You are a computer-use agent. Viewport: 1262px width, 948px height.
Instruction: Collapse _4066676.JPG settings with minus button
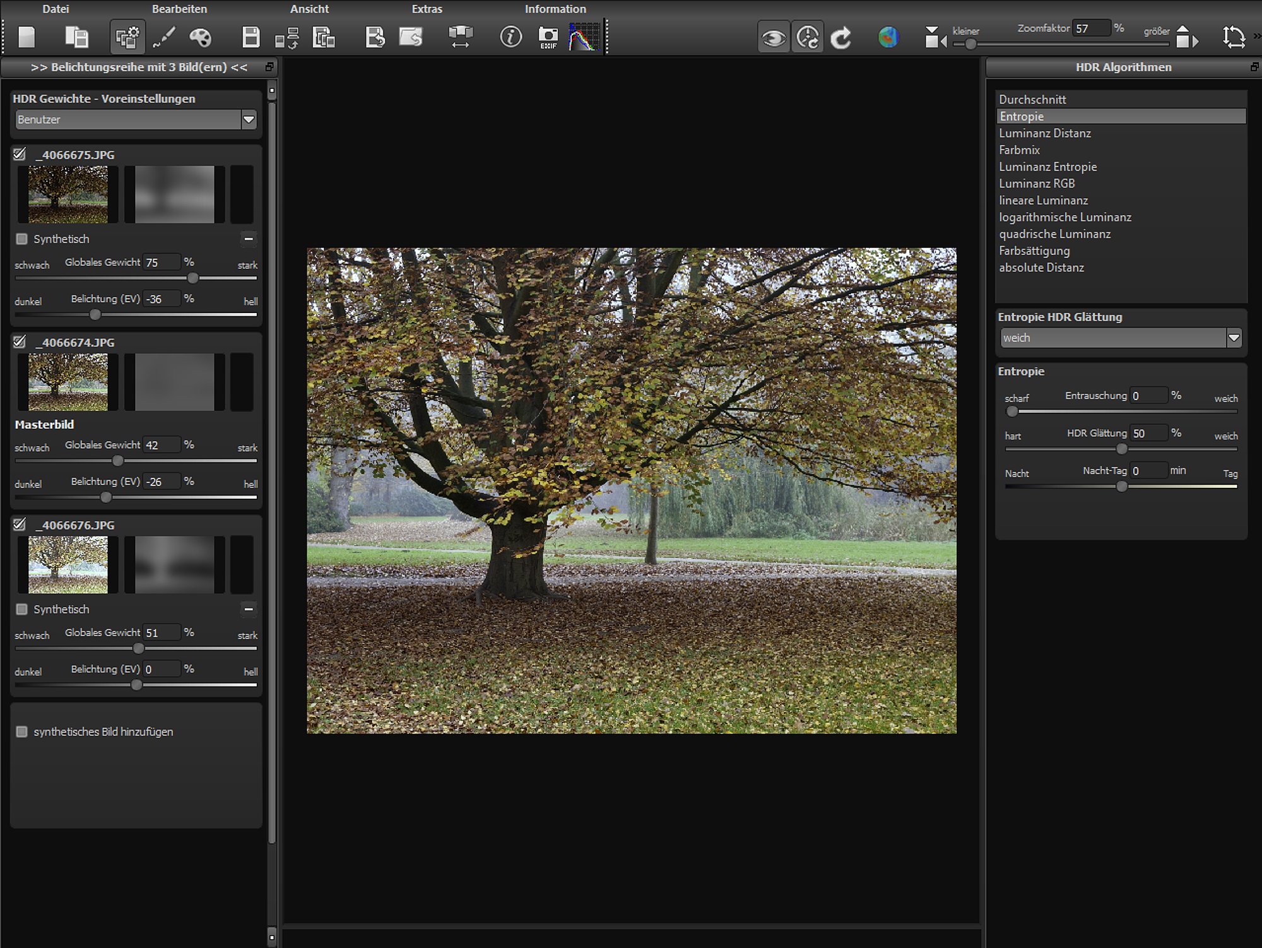[x=249, y=609]
